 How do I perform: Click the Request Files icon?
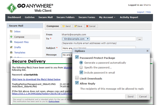coord(11,42)
